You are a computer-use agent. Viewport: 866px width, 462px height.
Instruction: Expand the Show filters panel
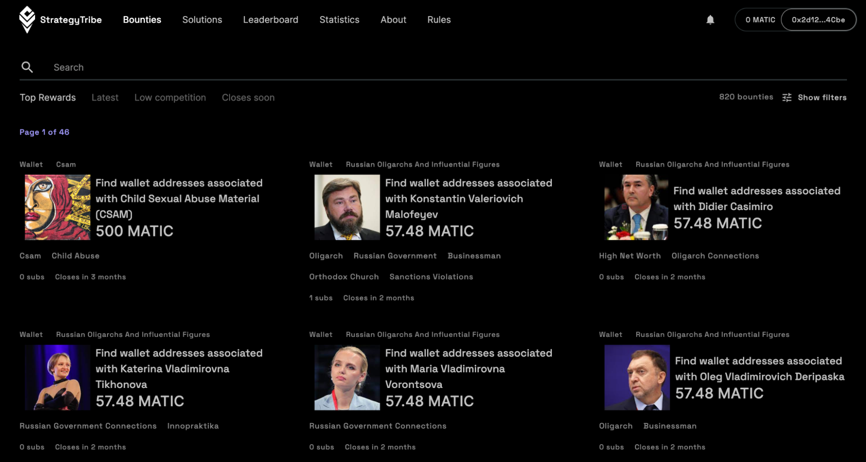click(822, 97)
